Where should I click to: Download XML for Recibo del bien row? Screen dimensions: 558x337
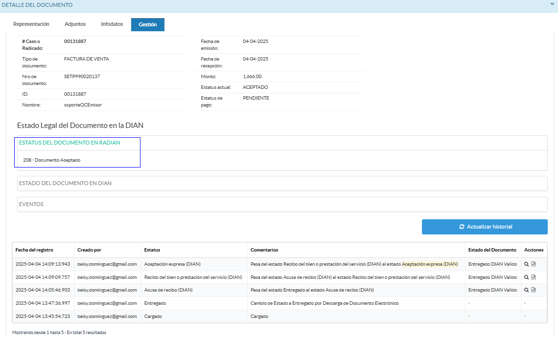(534, 277)
